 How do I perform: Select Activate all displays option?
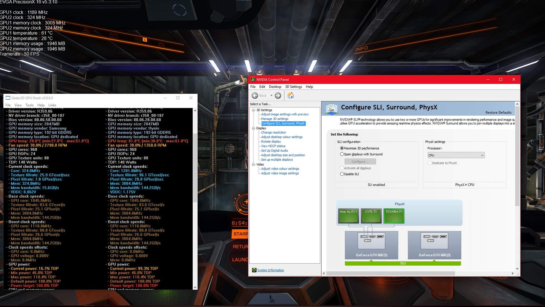[342, 168]
